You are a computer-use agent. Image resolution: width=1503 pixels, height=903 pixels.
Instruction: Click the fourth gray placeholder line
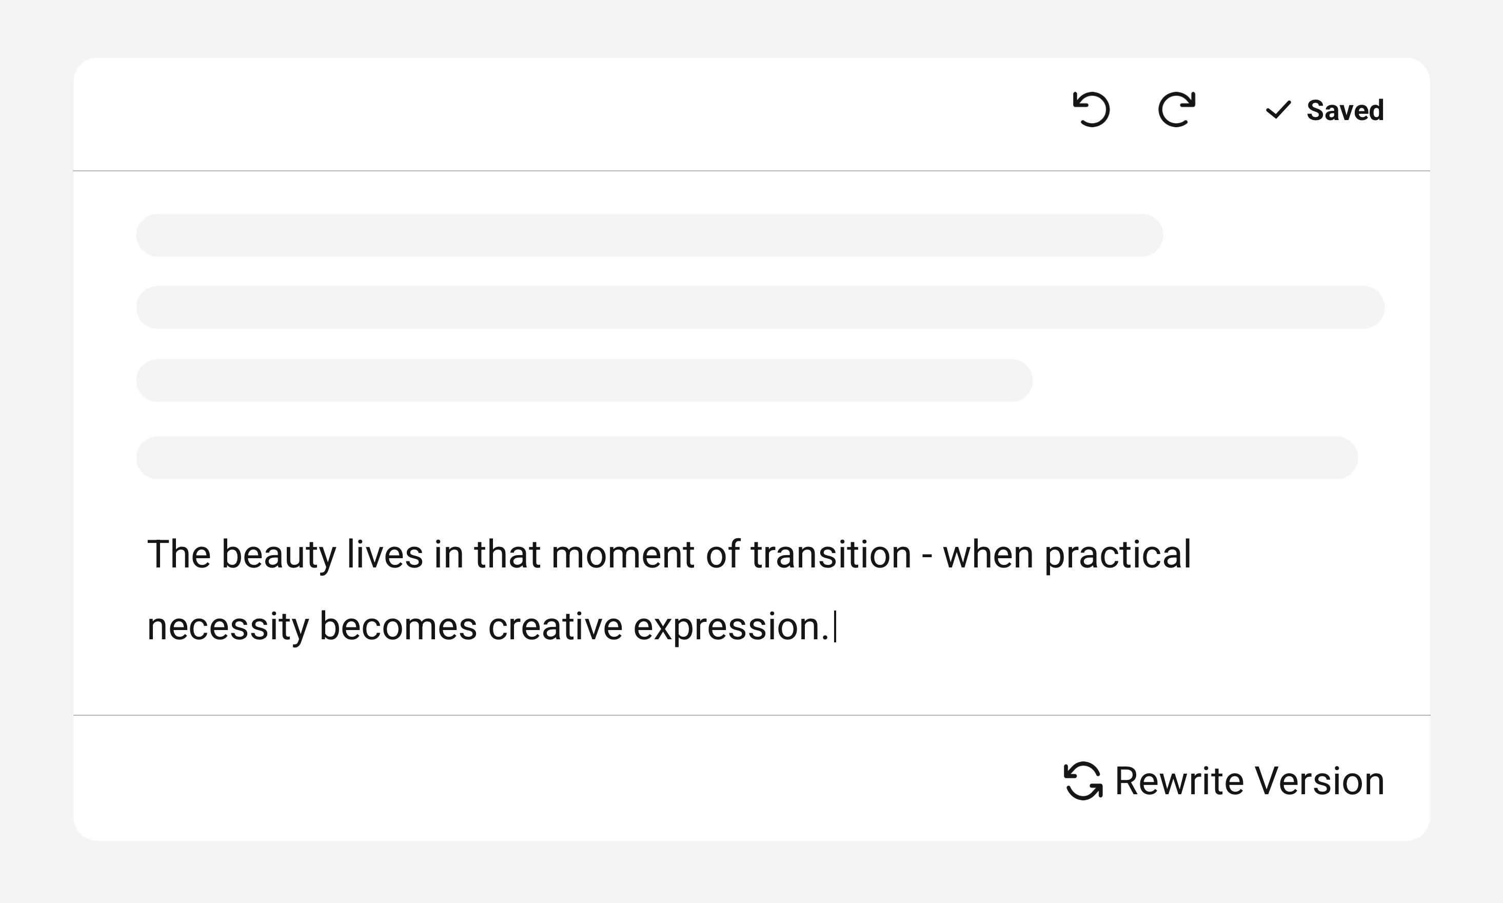click(747, 458)
